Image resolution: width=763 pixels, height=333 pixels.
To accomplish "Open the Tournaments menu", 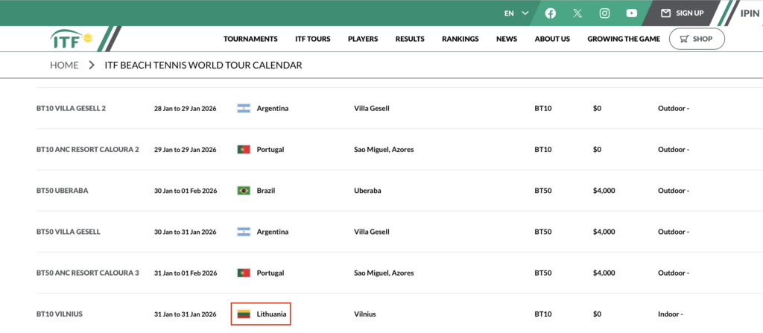I will coord(250,39).
